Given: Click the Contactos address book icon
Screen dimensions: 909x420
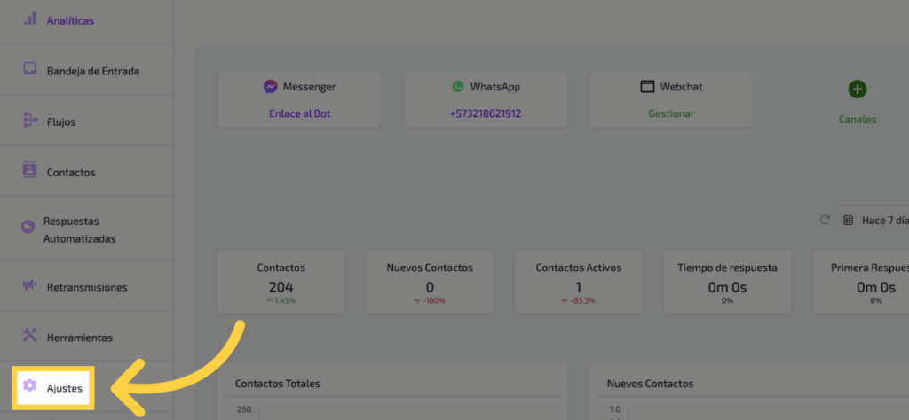Looking at the screenshot, I should coord(29,170).
